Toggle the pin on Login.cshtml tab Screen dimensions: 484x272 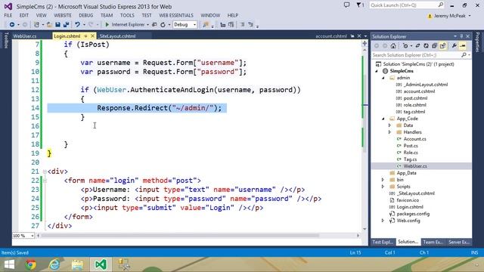pyautogui.click(x=85, y=36)
